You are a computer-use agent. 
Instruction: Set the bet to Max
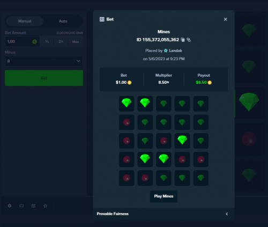coord(76,42)
